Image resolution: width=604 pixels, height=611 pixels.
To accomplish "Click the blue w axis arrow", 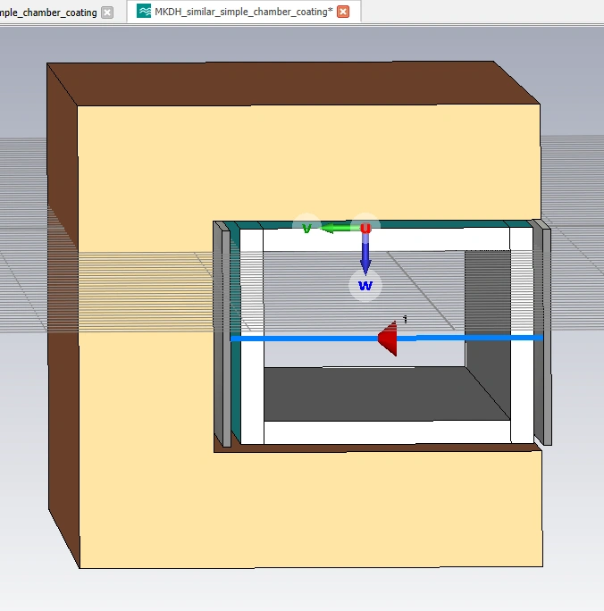I will [365, 255].
